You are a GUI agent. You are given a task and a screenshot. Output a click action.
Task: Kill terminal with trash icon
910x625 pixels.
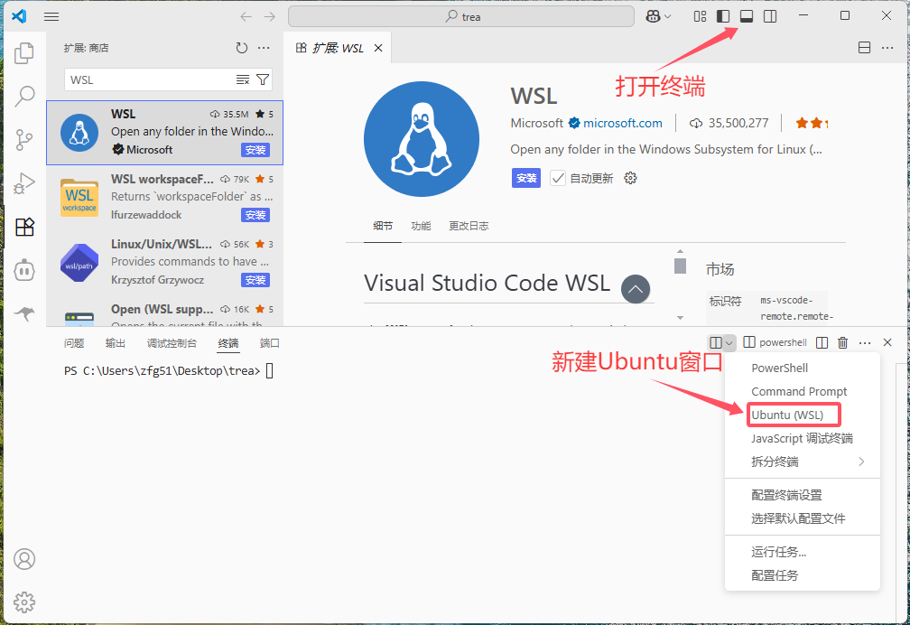tap(842, 342)
